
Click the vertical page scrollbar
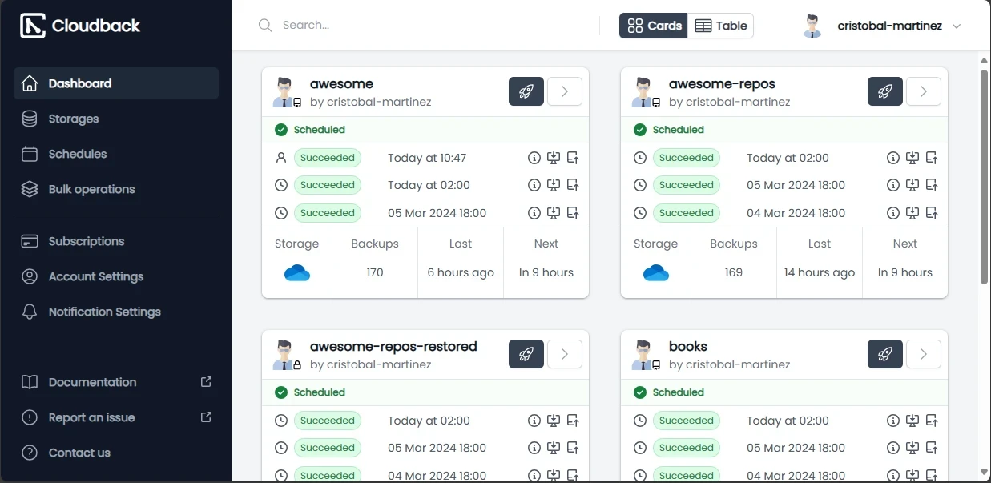pyautogui.click(x=984, y=176)
